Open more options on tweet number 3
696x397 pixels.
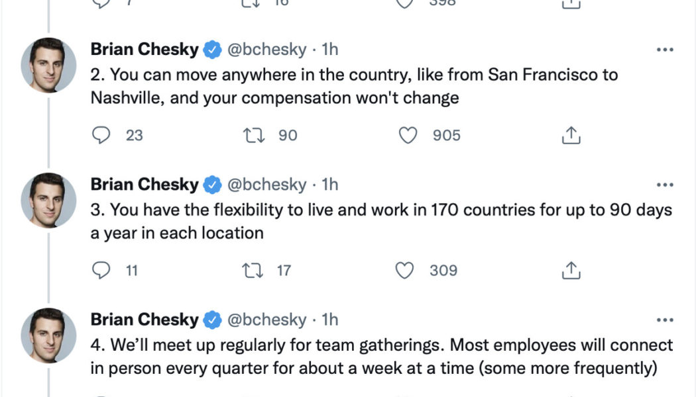click(664, 185)
